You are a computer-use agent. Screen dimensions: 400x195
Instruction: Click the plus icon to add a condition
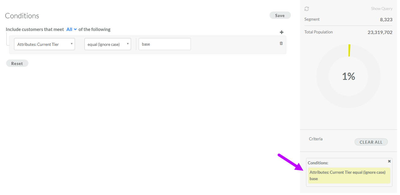pos(281,32)
